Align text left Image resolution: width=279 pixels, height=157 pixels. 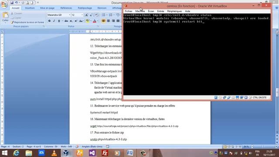104,21
